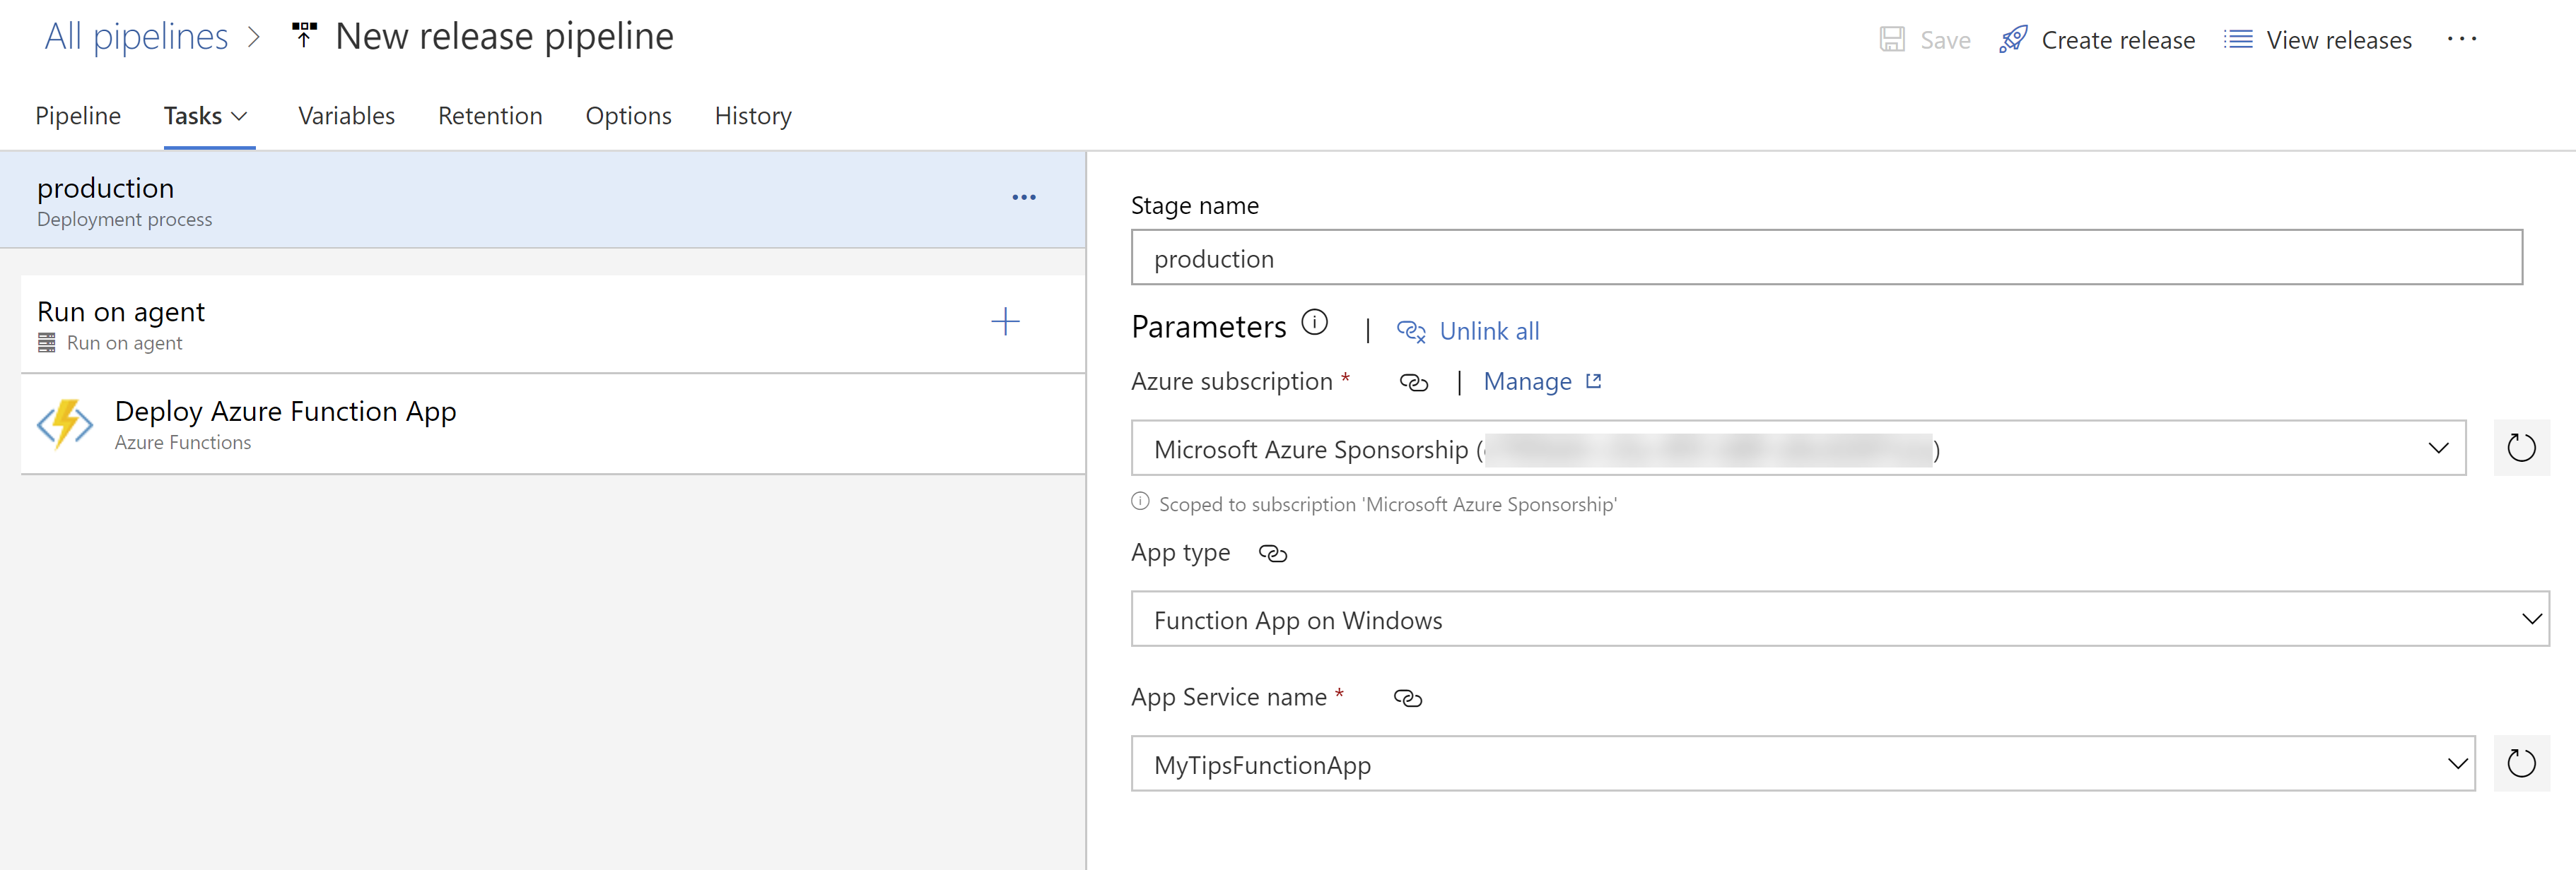Viewport: 2576px width, 870px height.
Task: Go to the Retention tab
Action: (490, 116)
